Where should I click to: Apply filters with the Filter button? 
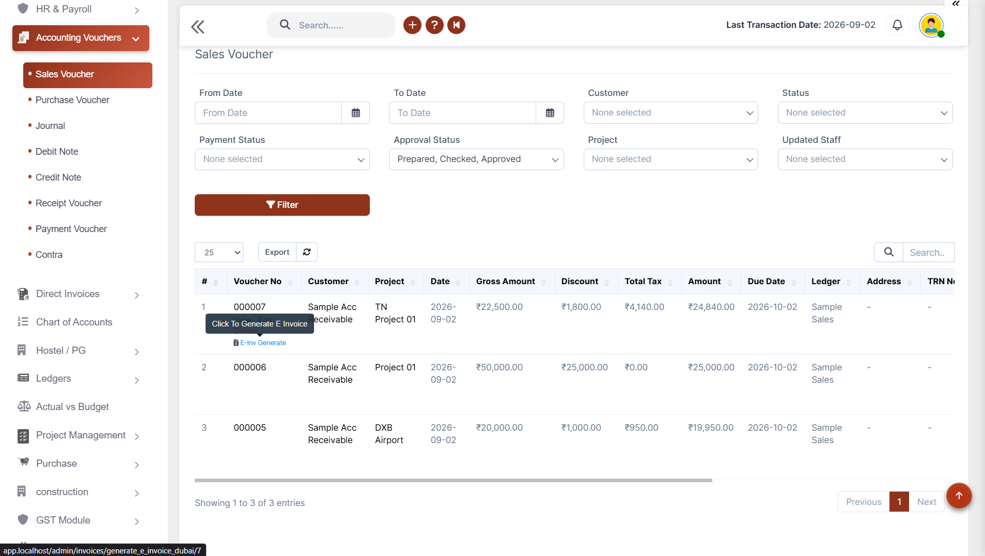point(282,205)
